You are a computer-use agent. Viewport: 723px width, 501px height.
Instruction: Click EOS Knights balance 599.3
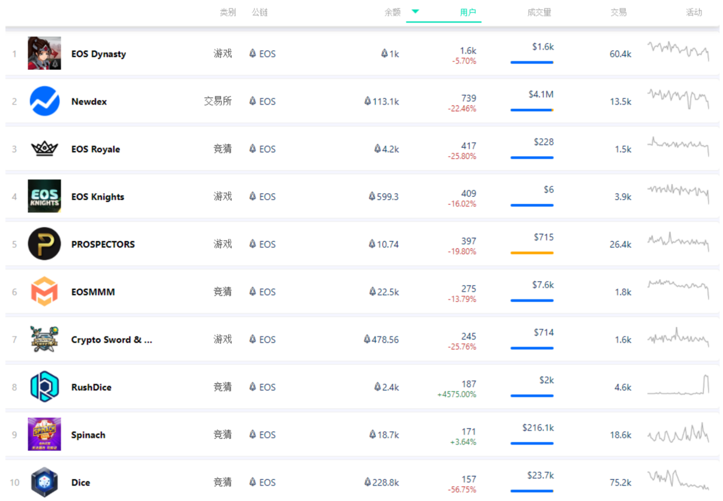(387, 197)
